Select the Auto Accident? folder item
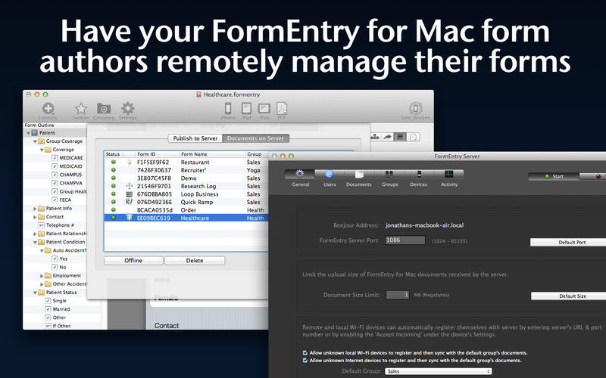The width and height of the screenshot is (606, 378). coord(70,250)
